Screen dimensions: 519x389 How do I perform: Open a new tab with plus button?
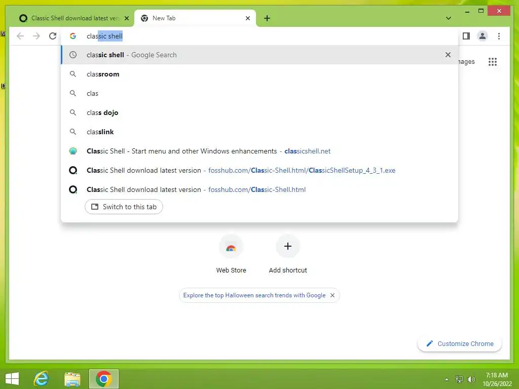click(x=267, y=18)
